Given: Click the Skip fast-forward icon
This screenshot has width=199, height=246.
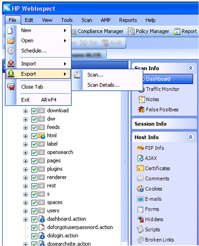Looking at the screenshot, I should 84,43.
